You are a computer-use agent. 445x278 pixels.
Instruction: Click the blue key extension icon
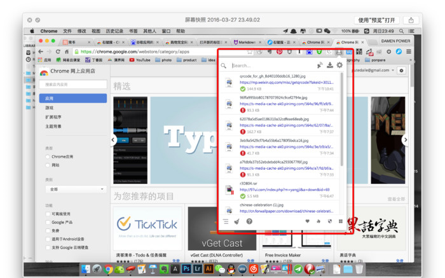pyautogui.click(x=399, y=52)
